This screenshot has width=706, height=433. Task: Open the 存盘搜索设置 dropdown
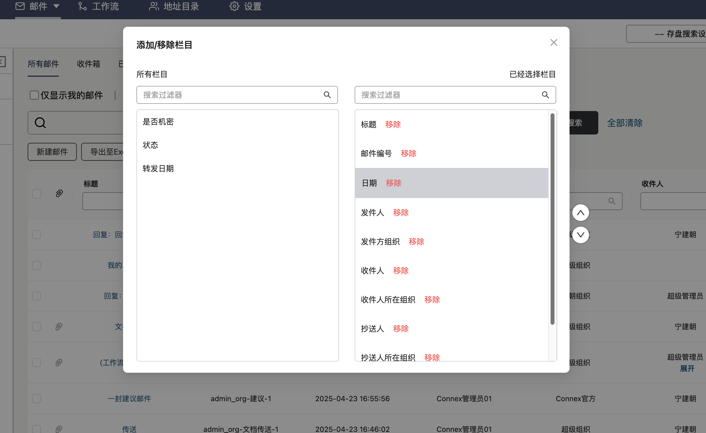click(667, 34)
